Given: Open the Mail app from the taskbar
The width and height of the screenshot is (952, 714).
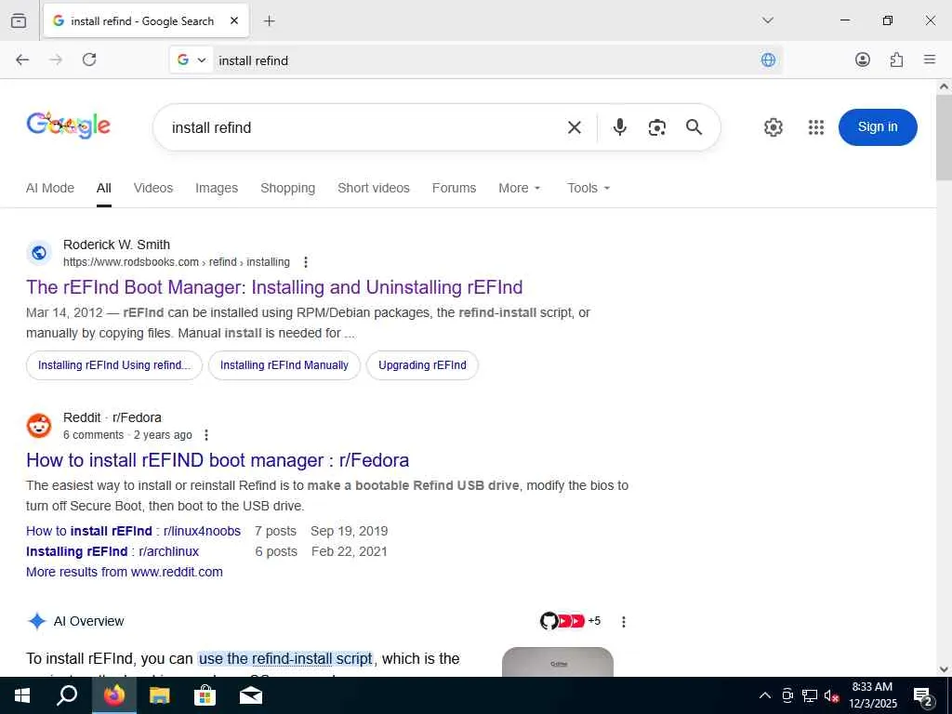Looking at the screenshot, I should [251, 695].
